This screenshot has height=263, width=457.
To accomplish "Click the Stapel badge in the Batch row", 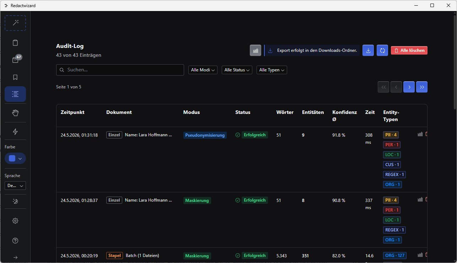I will (x=114, y=256).
